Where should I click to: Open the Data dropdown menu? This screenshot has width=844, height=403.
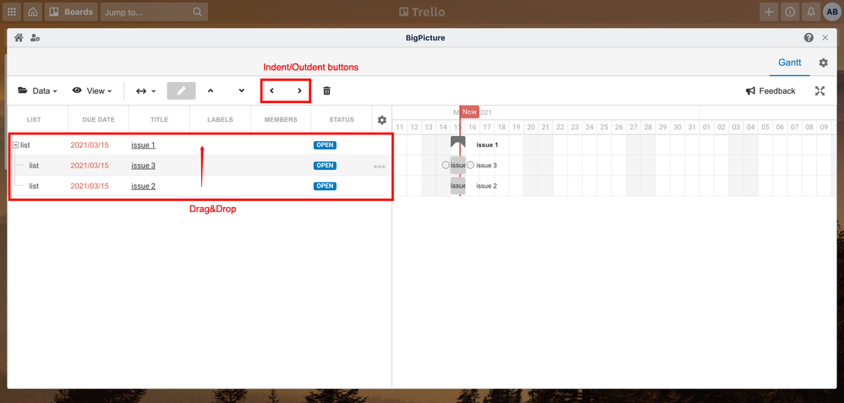pyautogui.click(x=38, y=91)
